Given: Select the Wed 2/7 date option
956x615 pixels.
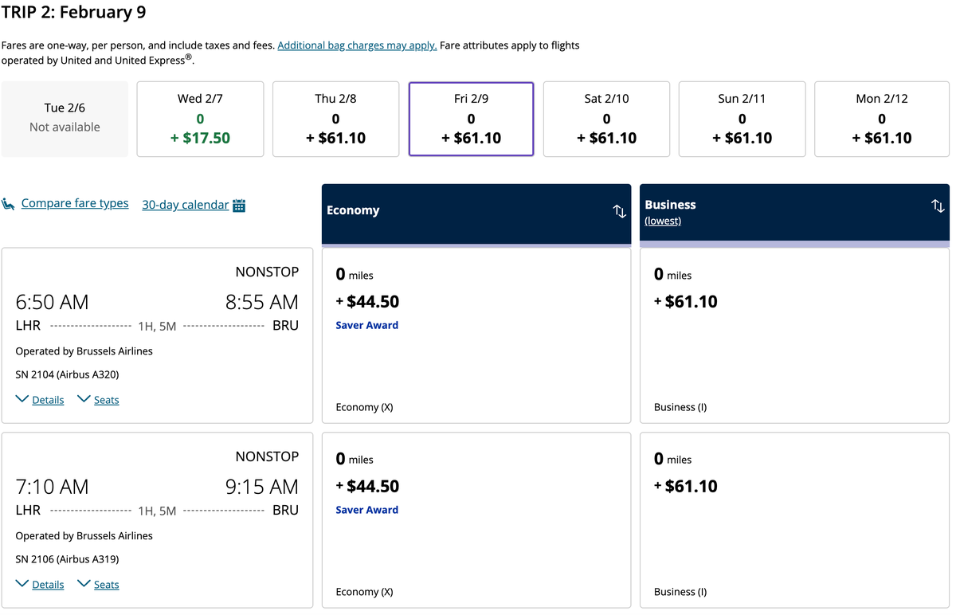Looking at the screenshot, I should pyautogui.click(x=199, y=119).
